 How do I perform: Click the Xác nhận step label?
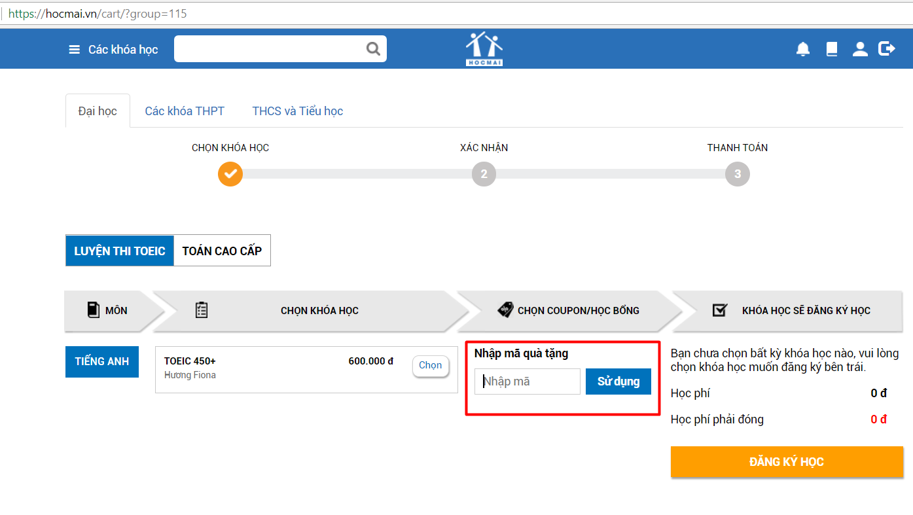click(484, 148)
